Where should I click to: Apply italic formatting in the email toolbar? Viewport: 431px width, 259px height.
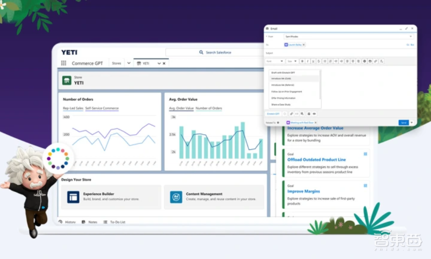pos(308,61)
